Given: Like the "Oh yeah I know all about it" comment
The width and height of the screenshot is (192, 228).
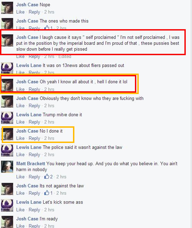Looking at the screenshot, I should (x=20, y=89).
